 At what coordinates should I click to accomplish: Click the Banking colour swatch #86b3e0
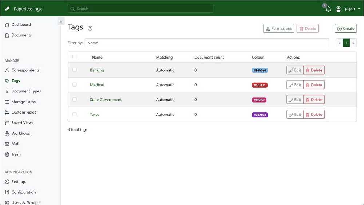[260, 70]
